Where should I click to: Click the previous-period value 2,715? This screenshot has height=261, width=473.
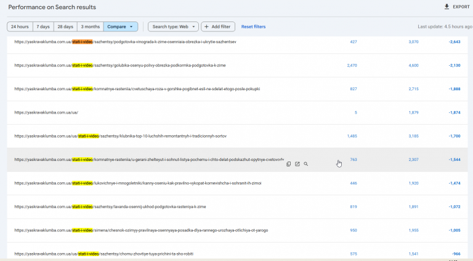413,89
